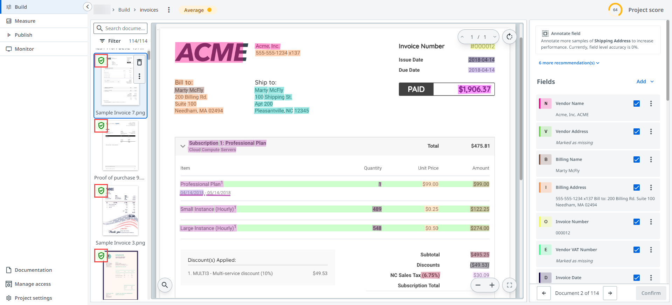Open Billing Address field options menu
The image size is (672, 305).
click(x=651, y=187)
